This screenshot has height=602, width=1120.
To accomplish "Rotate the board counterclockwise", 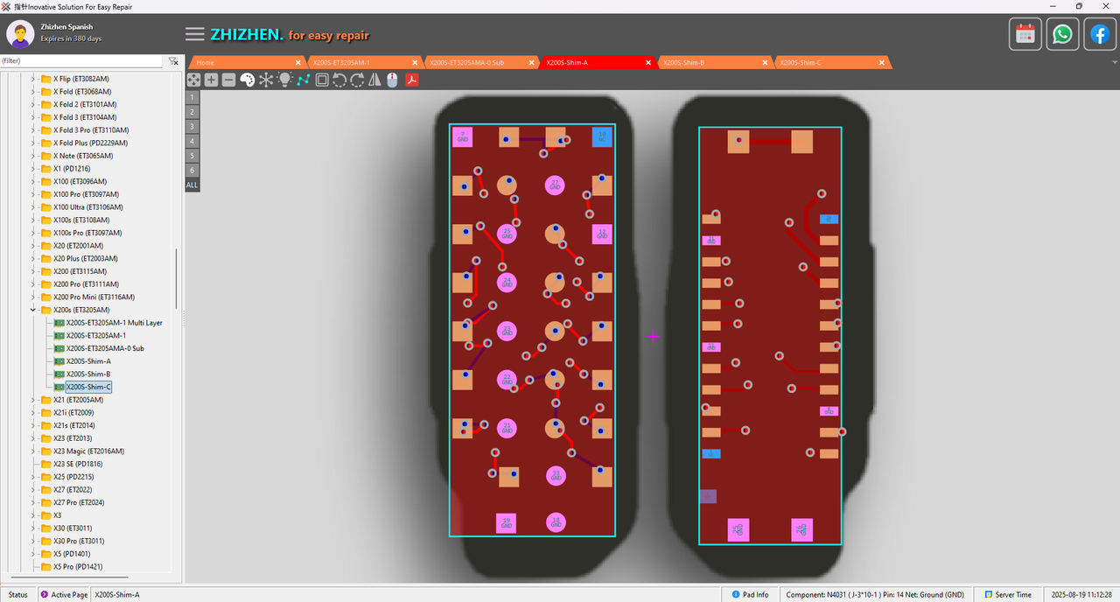I will [x=339, y=80].
